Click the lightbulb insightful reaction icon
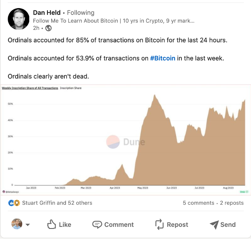Screen dimensions: 251x239 click(17, 203)
